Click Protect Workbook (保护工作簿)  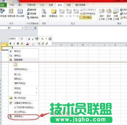pyautogui.click(x=109, y=14)
